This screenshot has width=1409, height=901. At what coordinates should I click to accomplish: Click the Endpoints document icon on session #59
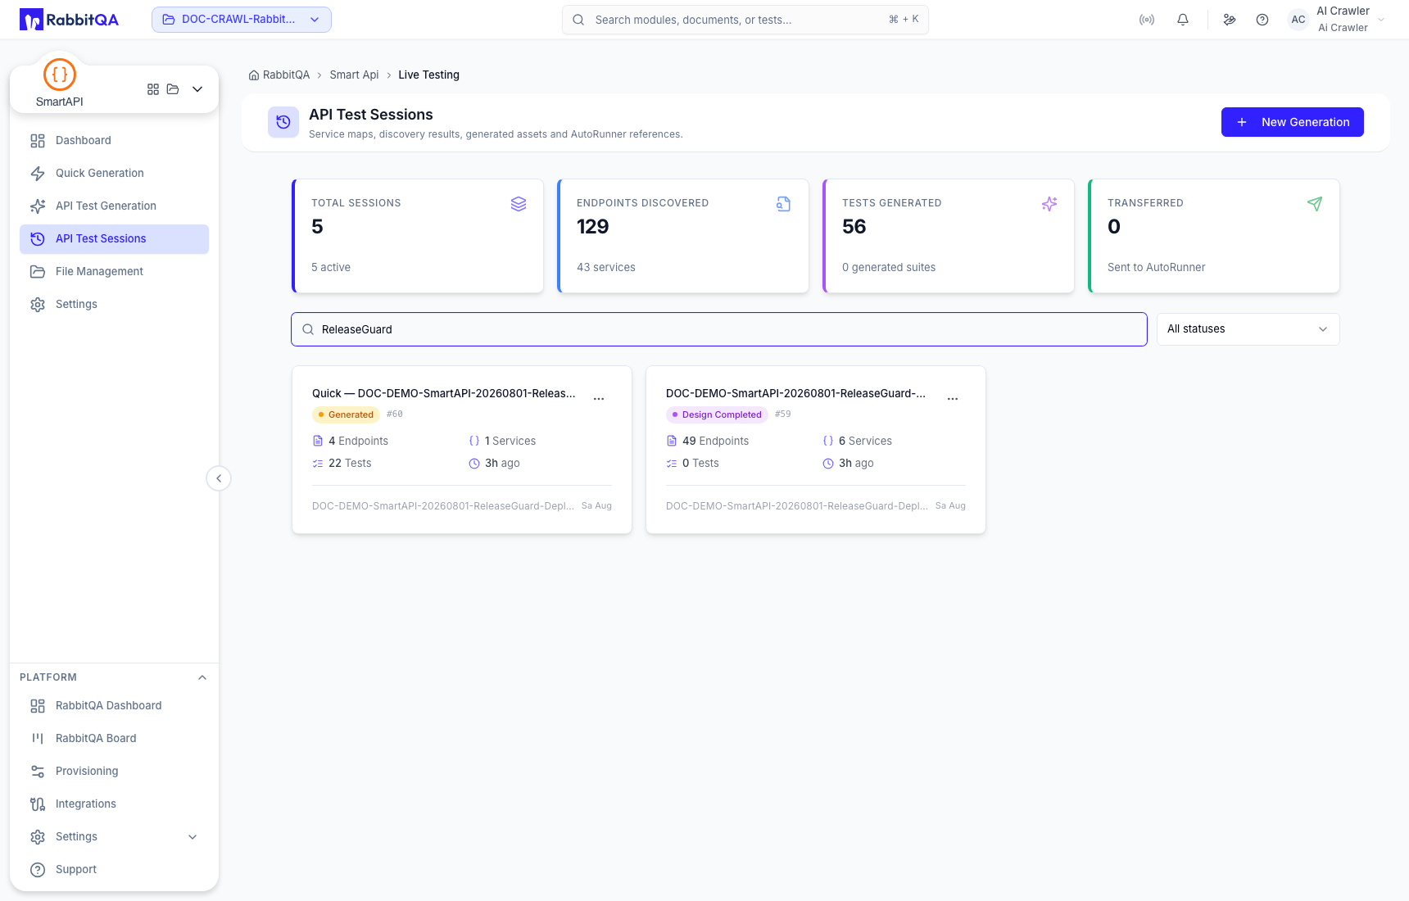point(672,441)
